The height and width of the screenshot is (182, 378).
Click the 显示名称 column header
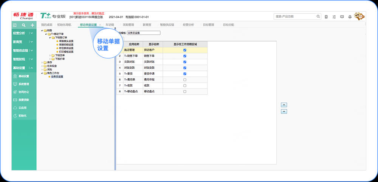click(x=153, y=44)
